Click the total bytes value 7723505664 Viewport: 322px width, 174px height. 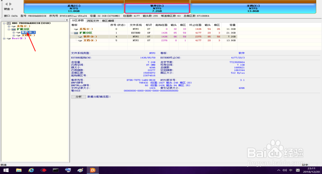(x=237, y=62)
